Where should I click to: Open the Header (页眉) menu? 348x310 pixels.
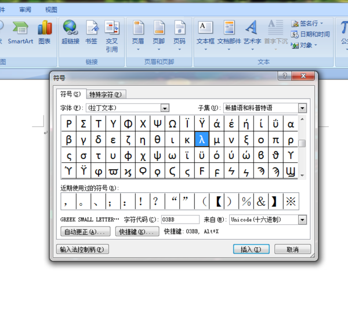138,35
